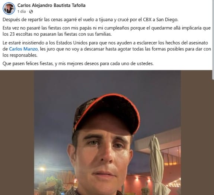Click the vertical scrollbar at the right edge
The image size is (214, 195).
point(213,39)
